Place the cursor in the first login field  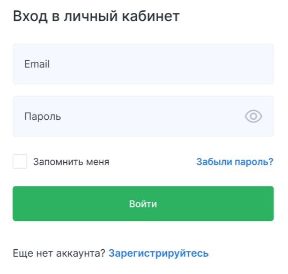click(x=143, y=64)
